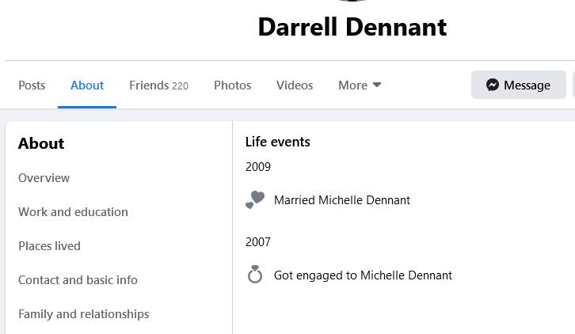Click the About heading in the sidebar
This screenshot has height=334, width=575.
pos(41,143)
